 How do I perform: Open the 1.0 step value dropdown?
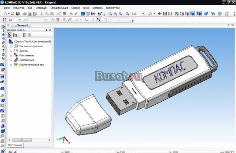click(x=19, y=20)
